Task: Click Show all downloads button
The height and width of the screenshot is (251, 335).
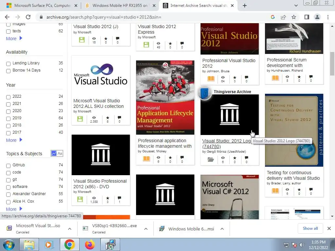Action: coord(310,228)
